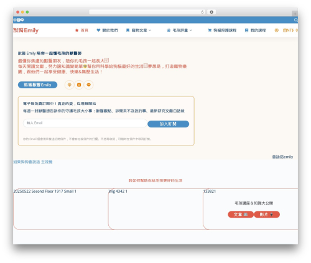Click the 加入訂閱 subscribe button
311x263 pixels.
[x=168, y=124]
